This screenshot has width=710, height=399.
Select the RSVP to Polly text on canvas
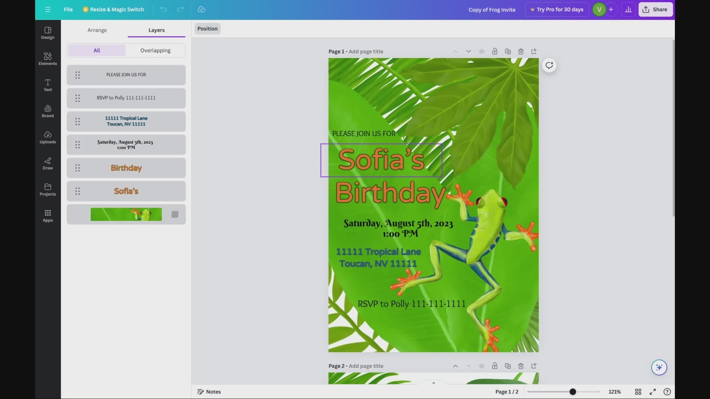pyautogui.click(x=412, y=304)
